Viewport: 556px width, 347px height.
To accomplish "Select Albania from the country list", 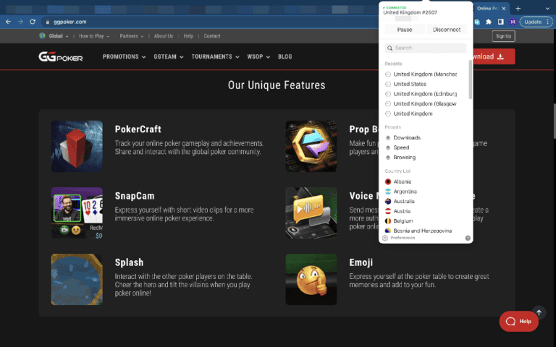I will (x=402, y=181).
